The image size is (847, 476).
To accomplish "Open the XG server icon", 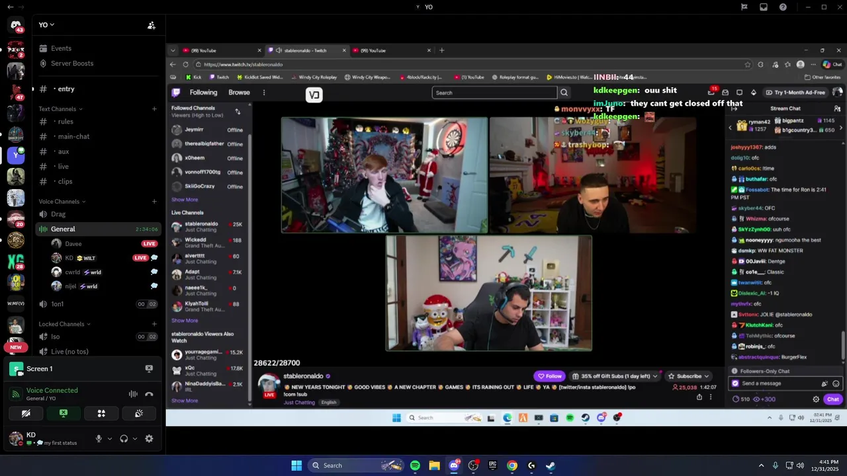I will tap(16, 261).
